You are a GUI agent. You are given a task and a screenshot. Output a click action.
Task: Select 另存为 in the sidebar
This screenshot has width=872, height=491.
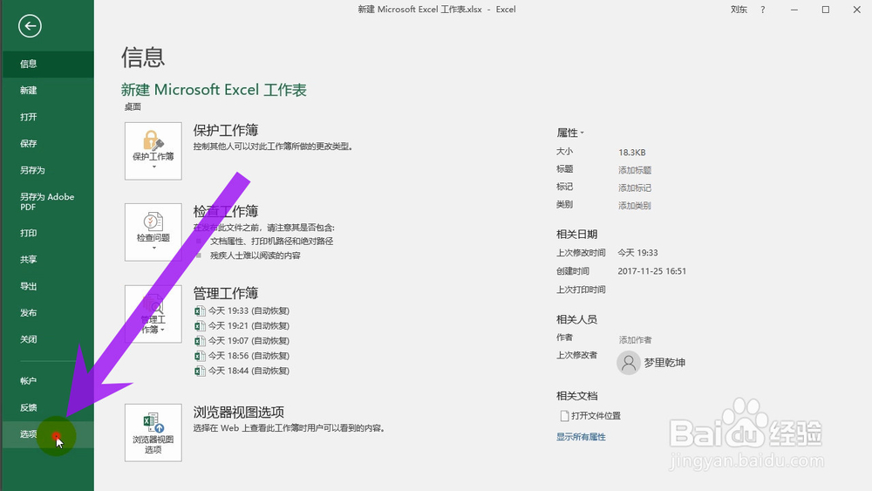(48, 170)
